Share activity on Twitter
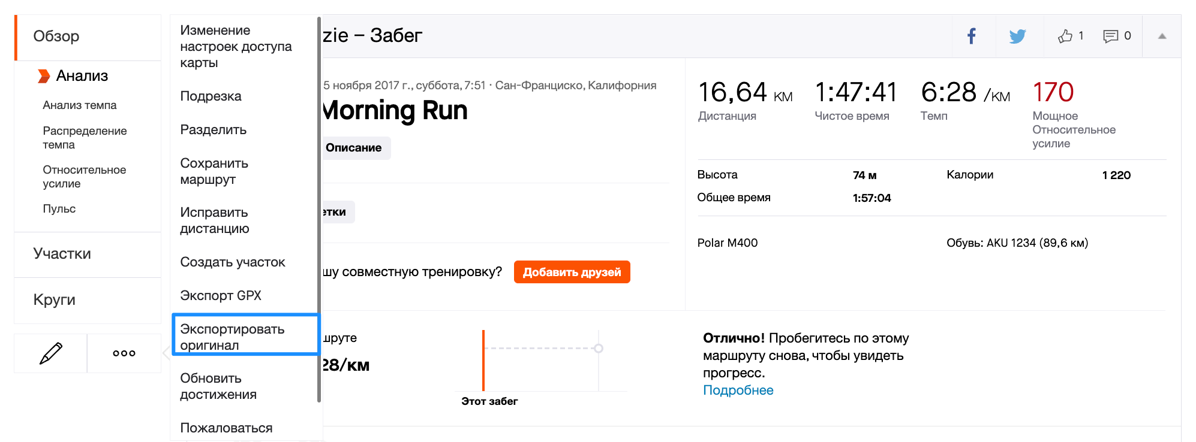The image size is (1196, 442). tap(1017, 36)
